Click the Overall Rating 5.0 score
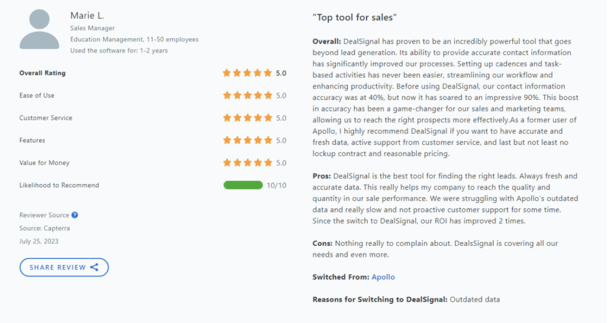Image resolution: width=612 pixels, height=323 pixels. tap(281, 74)
